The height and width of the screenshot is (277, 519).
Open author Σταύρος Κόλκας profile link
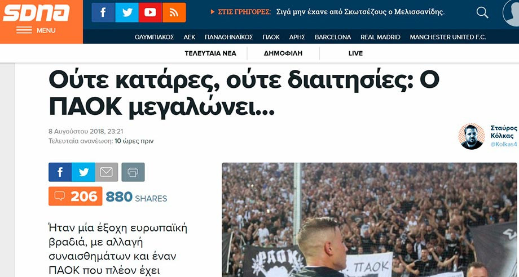(504, 132)
